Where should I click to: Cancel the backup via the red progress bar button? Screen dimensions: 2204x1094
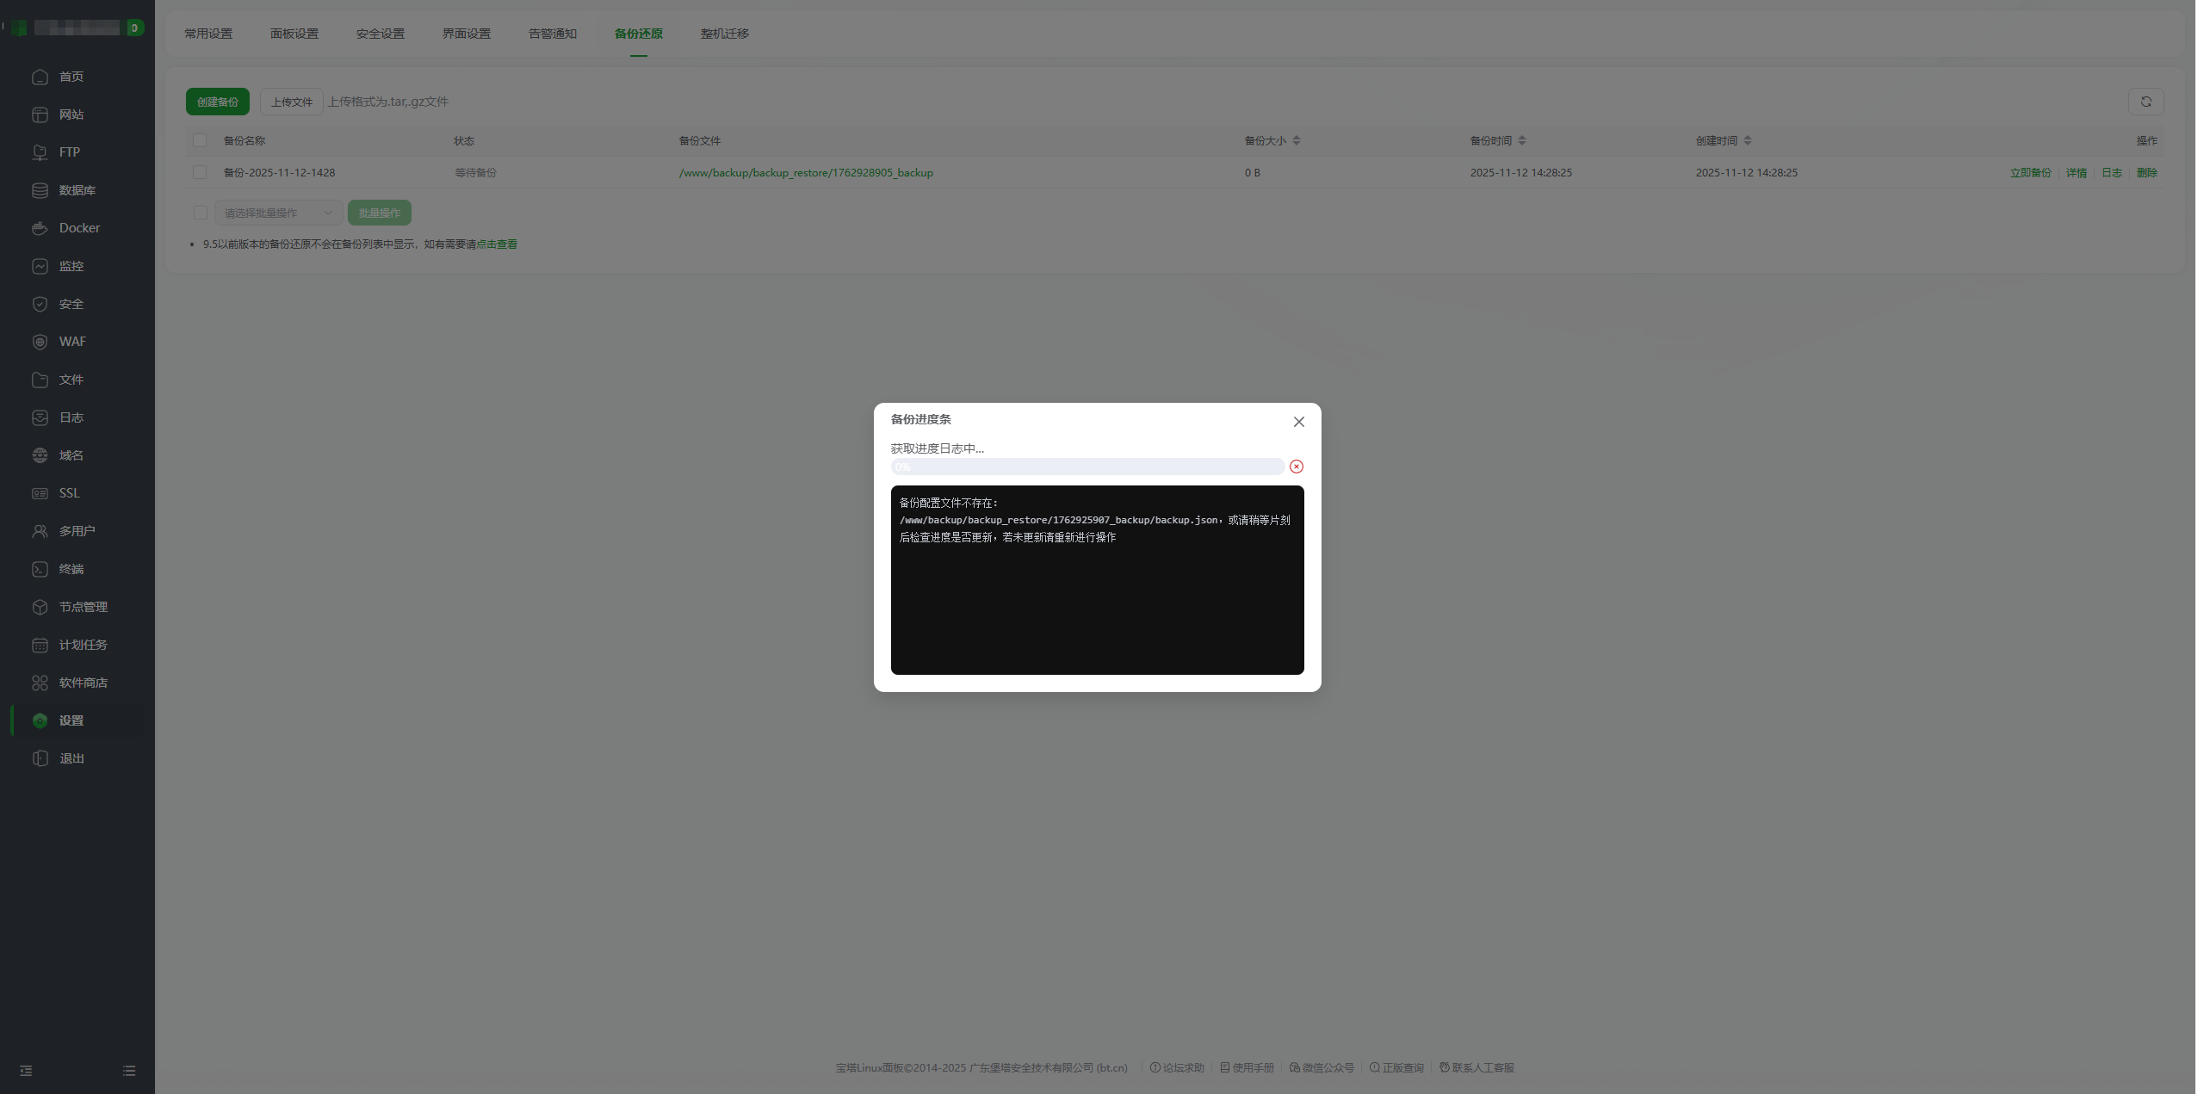pyautogui.click(x=1297, y=466)
